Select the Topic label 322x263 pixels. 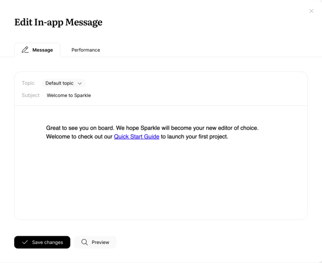pyautogui.click(x=28, y=83)
